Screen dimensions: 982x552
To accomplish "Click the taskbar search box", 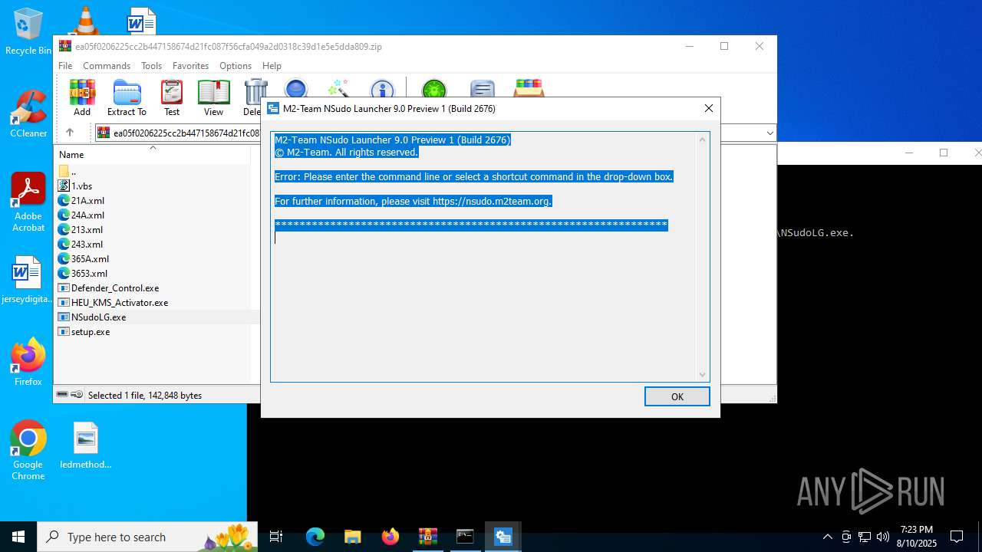I will 148,537.
